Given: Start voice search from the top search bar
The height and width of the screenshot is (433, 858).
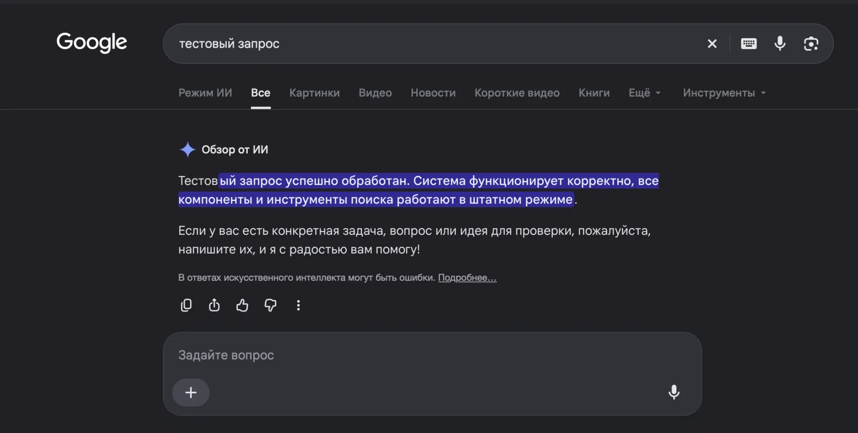Looking at the screenshot, I should click(x=780, y=43).
